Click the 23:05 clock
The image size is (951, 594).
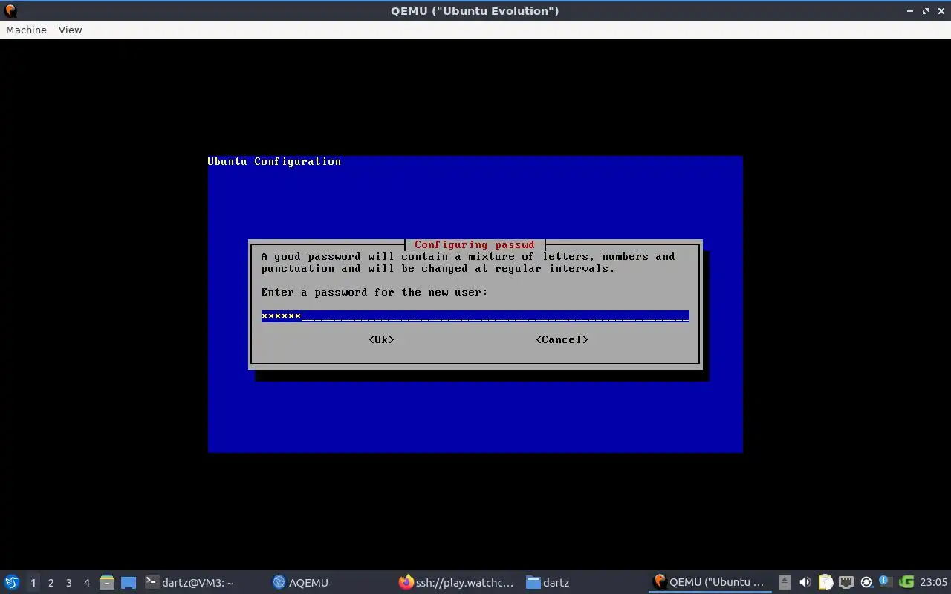[933, 582]
